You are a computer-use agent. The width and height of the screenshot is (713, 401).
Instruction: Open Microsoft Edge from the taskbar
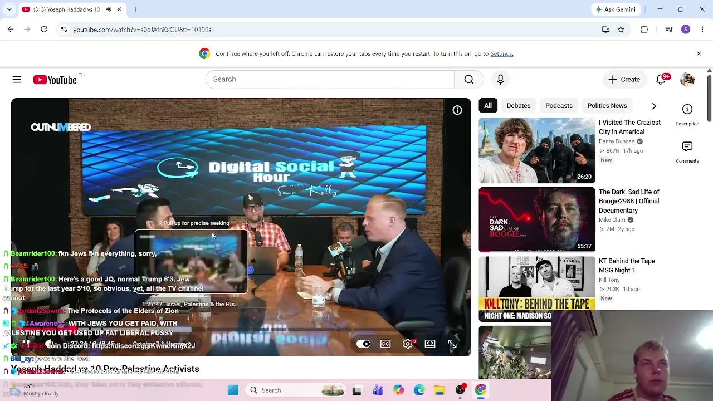point(419,390)
